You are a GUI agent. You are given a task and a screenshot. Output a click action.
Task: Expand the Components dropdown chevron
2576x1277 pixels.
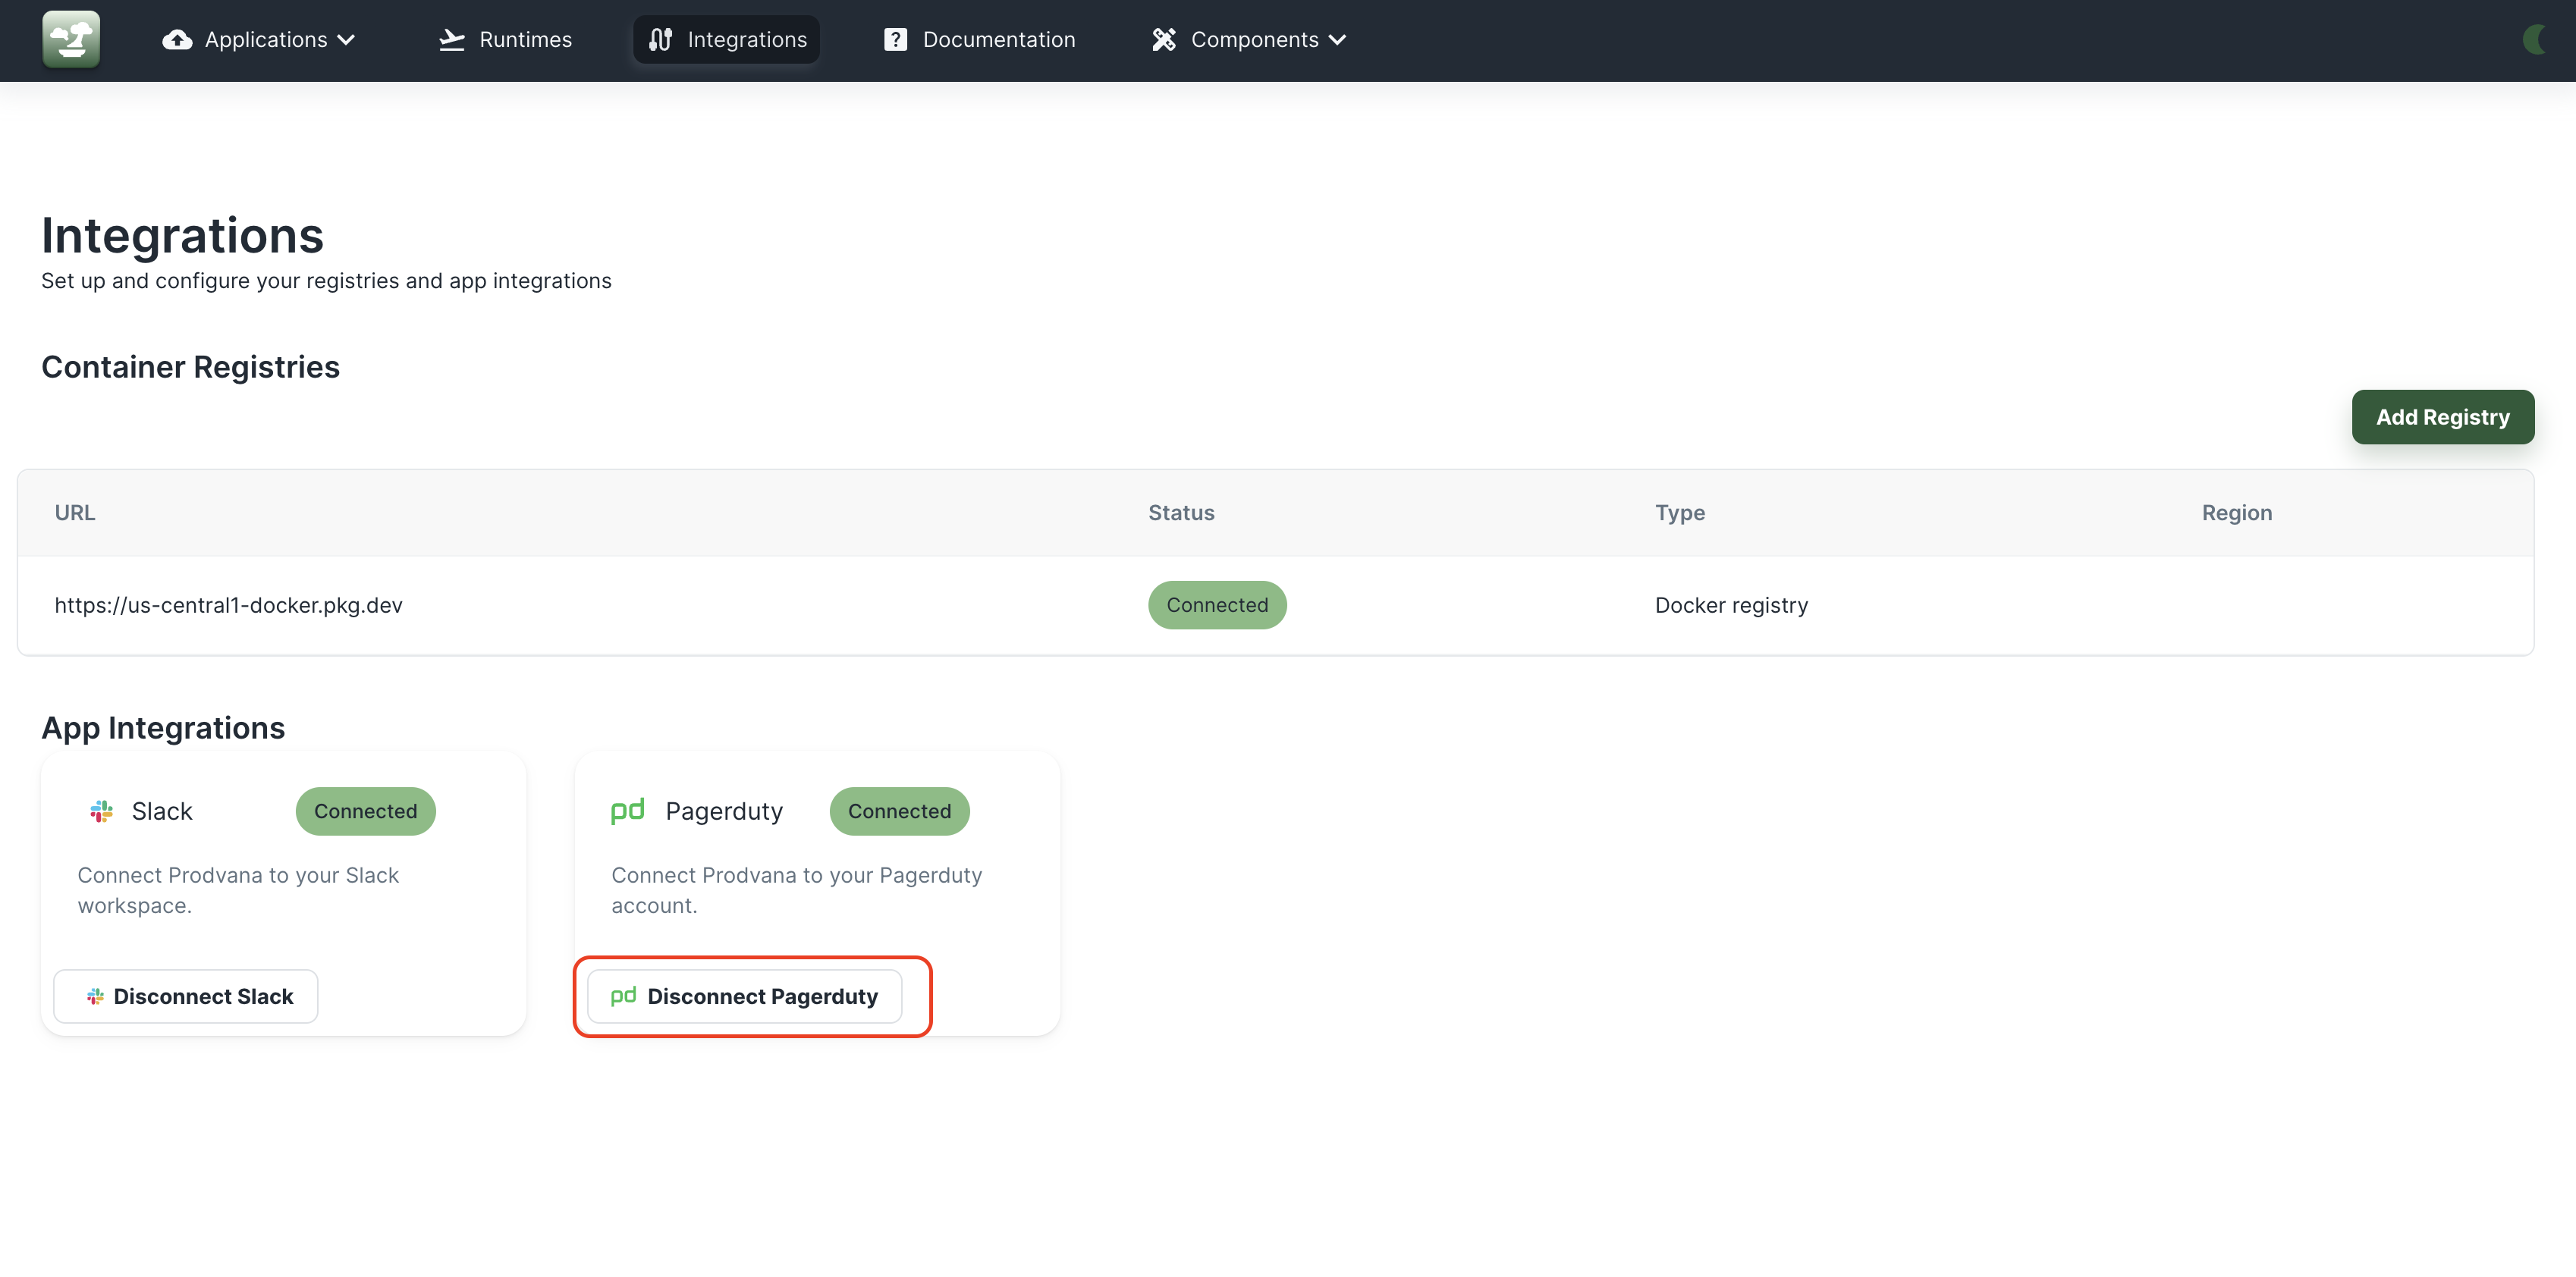1337,40
